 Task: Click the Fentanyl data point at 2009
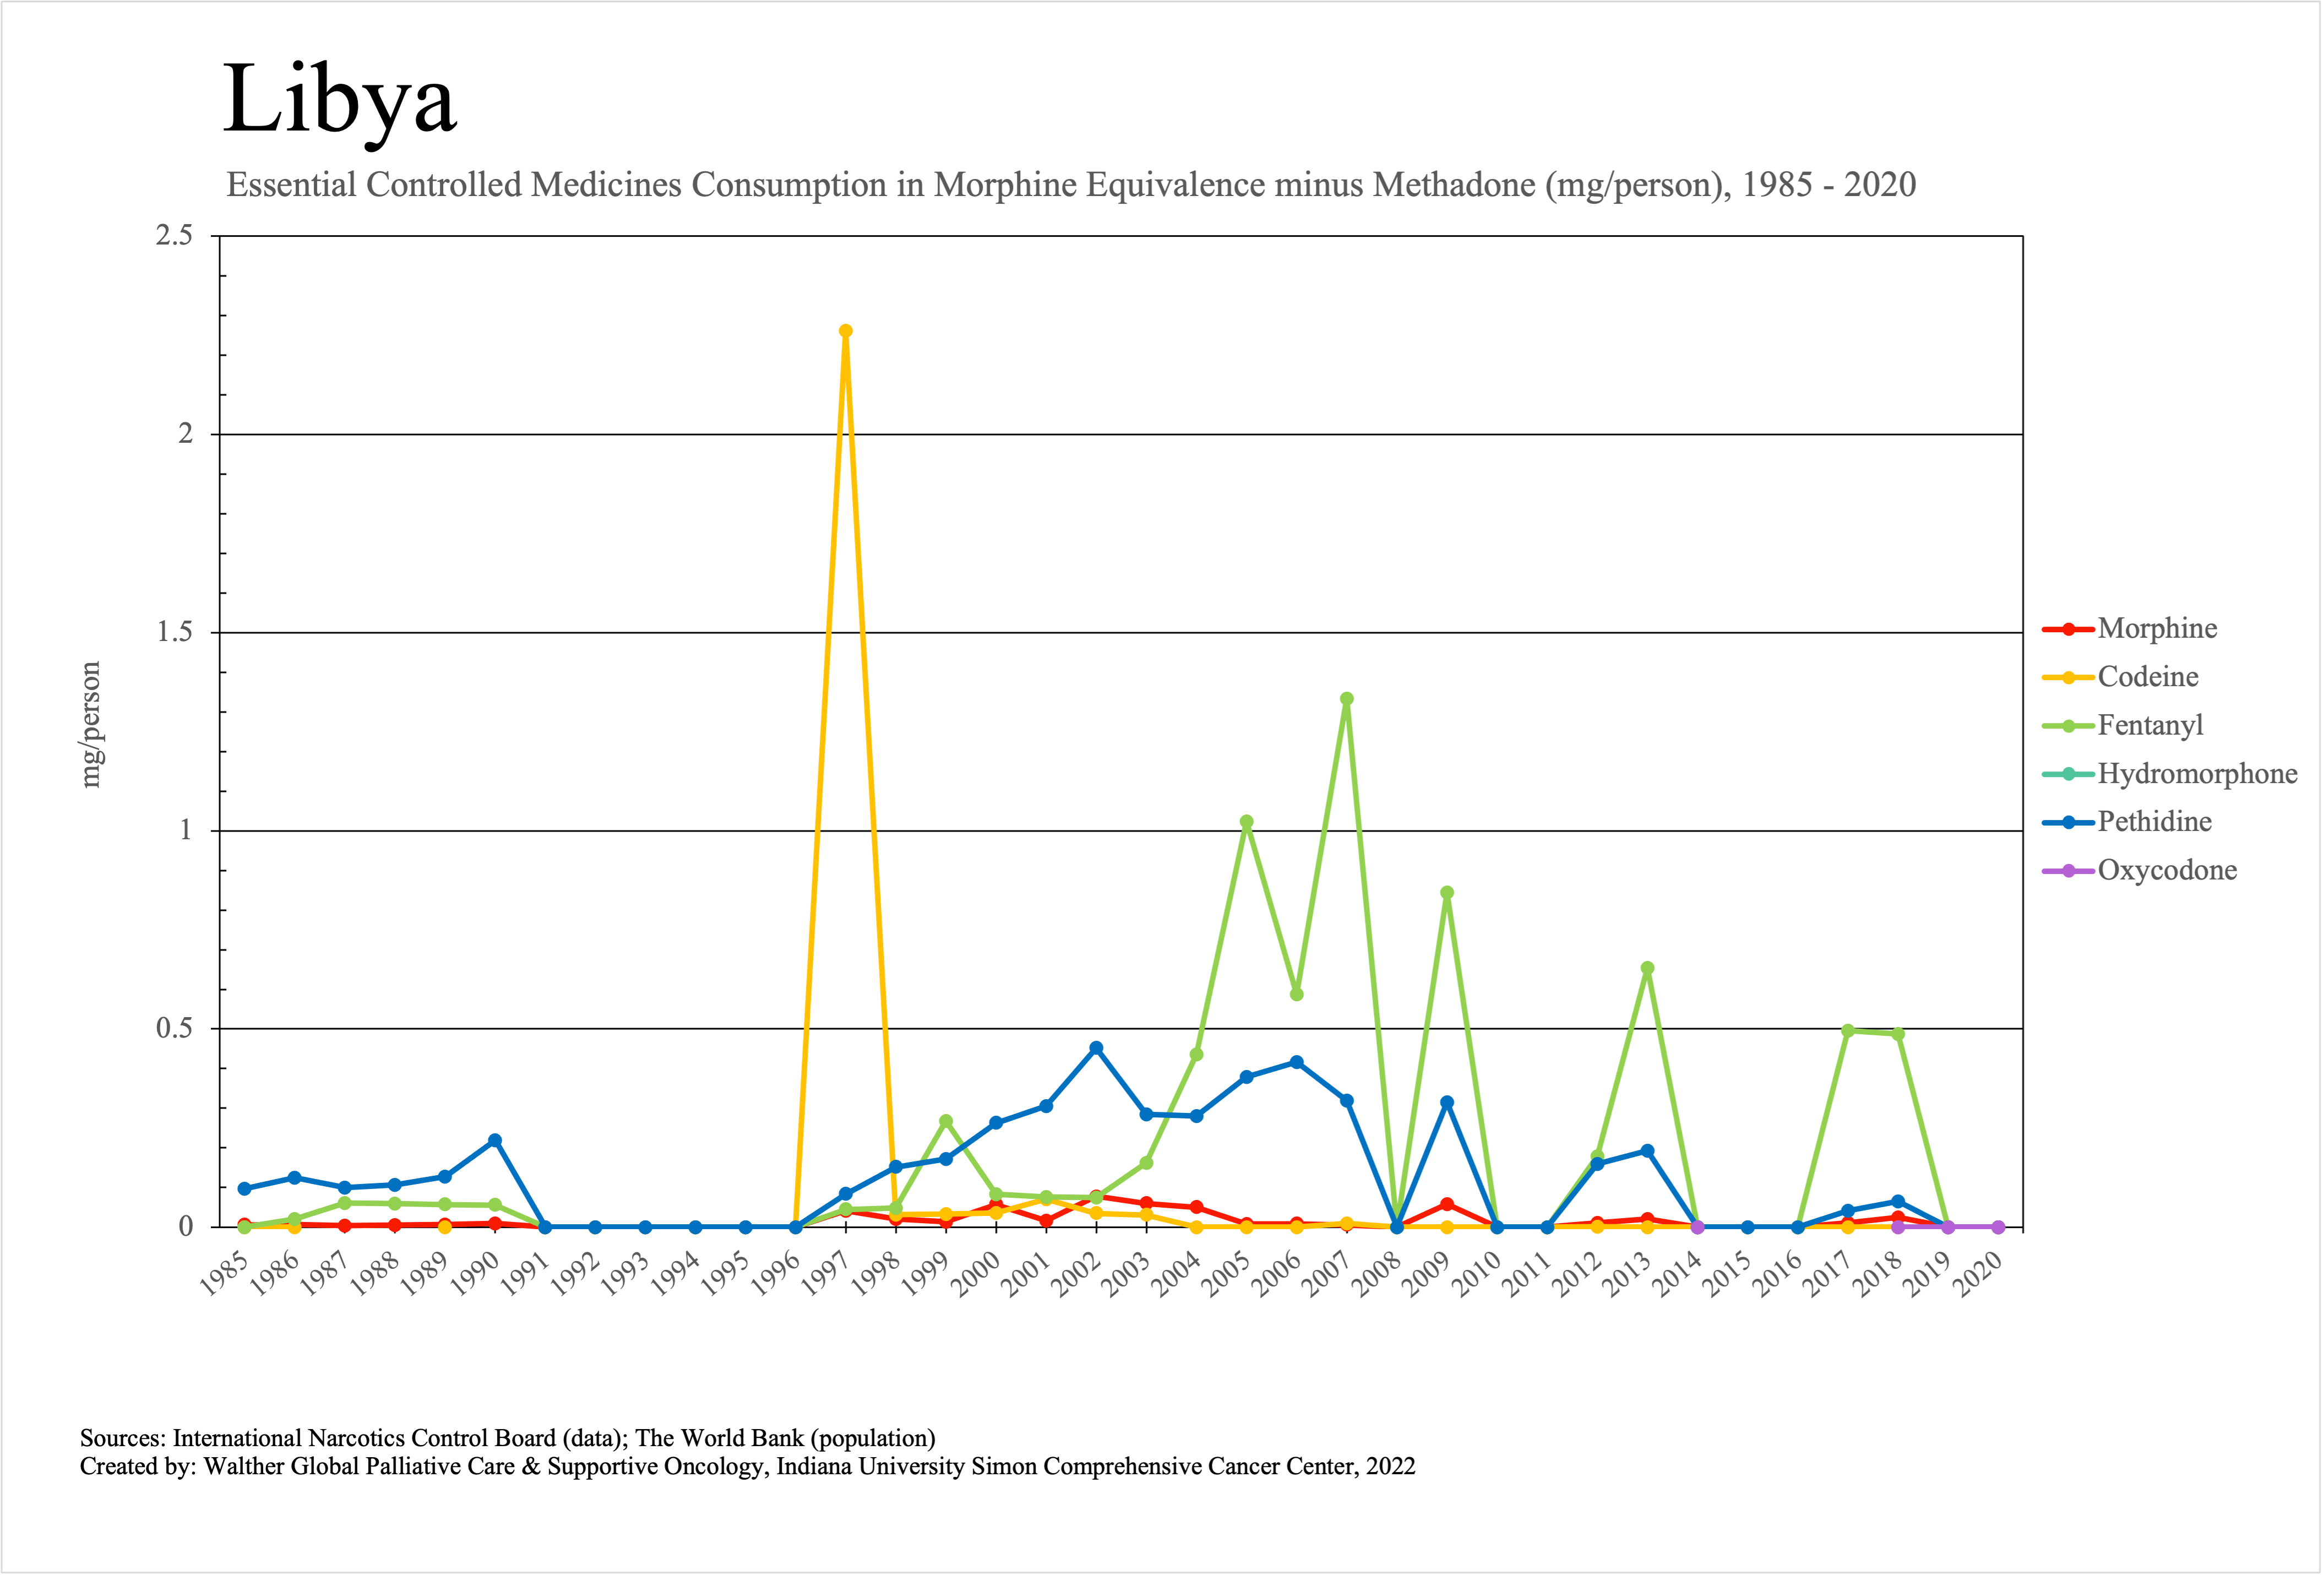[x=1446, y=893]
